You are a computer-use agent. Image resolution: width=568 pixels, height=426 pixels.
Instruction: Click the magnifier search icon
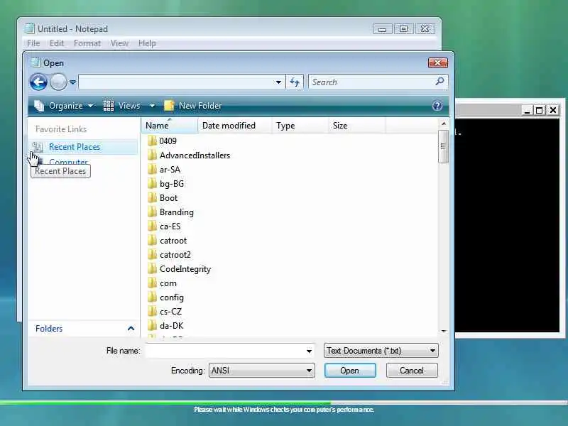click(439, 82)
